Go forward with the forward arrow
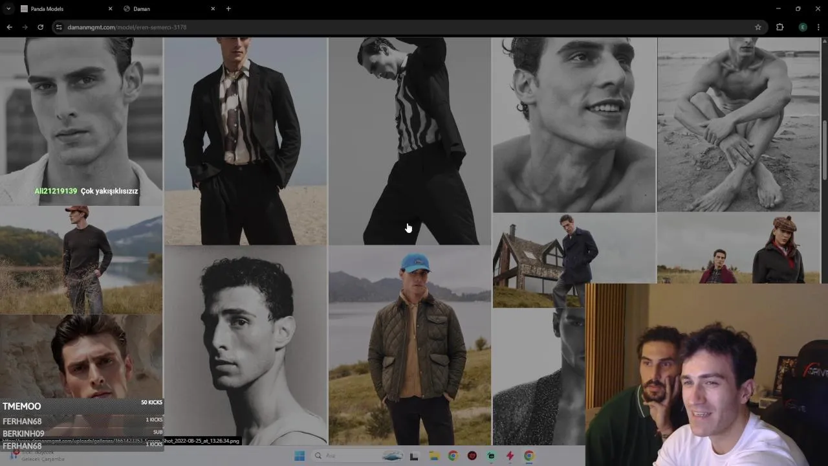The width and height of the screenshot is (828, 466). click(x=25, y=27)
